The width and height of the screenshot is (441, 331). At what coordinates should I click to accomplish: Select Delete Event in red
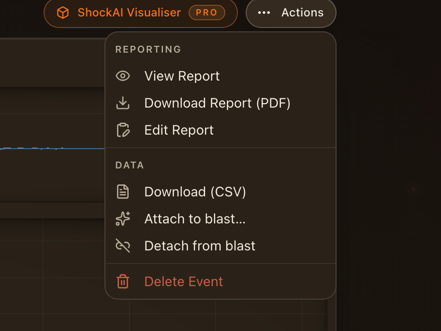[x=220, y=282]
